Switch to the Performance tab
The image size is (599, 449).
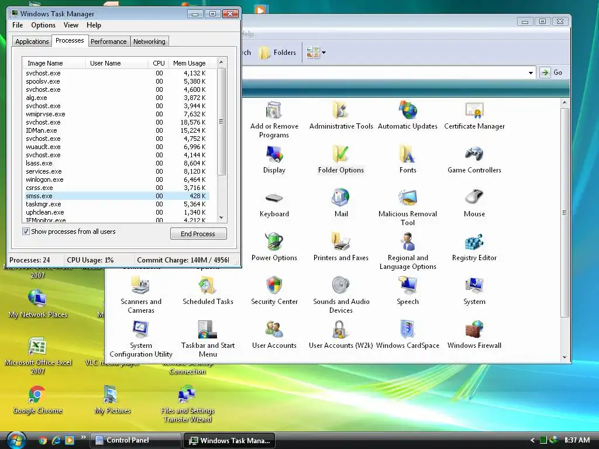point(108,42)
